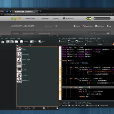Open file manager Settings menu
This screenshot has height=114, width=114.
pyautogui.click(x=13, y=38)
